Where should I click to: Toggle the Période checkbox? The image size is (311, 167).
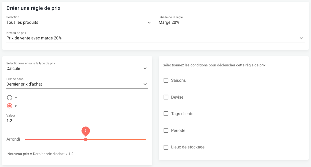(166, 130)
